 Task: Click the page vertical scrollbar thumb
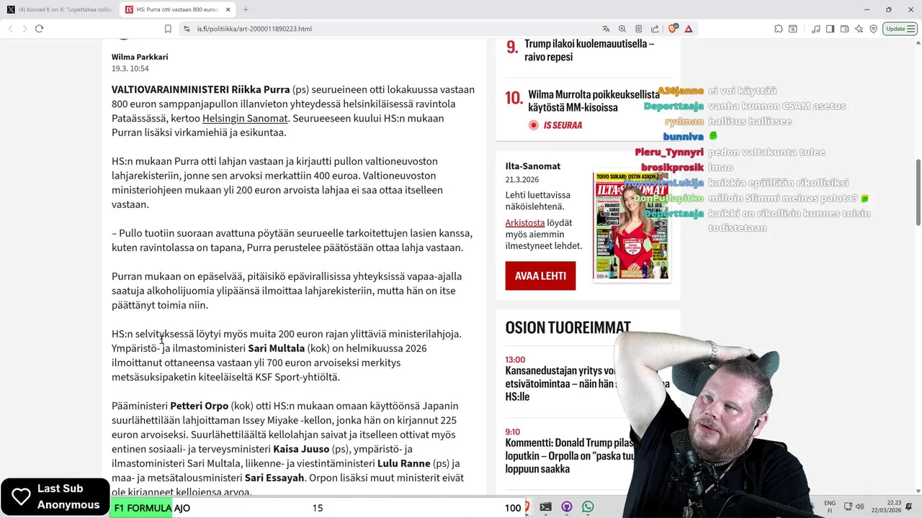[x=918, y=191]
